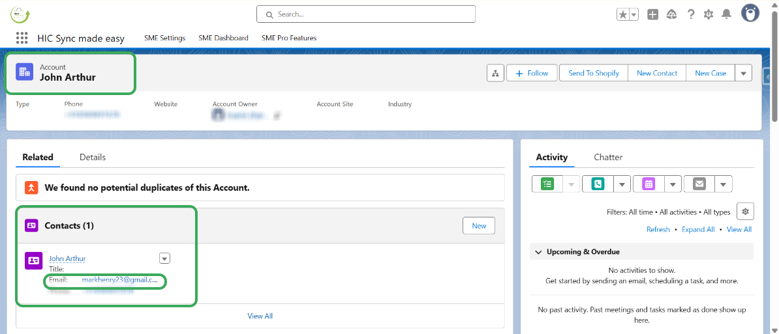The height and width of the screenshot is (334, 779).
Task: Click the Favorites star icon
Action: 623,14
